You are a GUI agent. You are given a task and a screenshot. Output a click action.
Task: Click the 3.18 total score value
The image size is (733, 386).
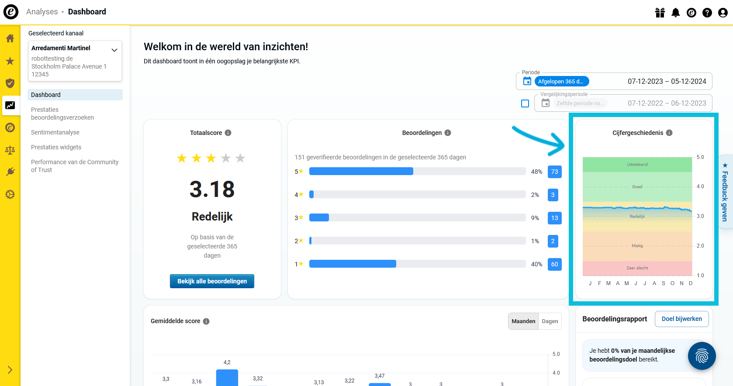[212, 189]
